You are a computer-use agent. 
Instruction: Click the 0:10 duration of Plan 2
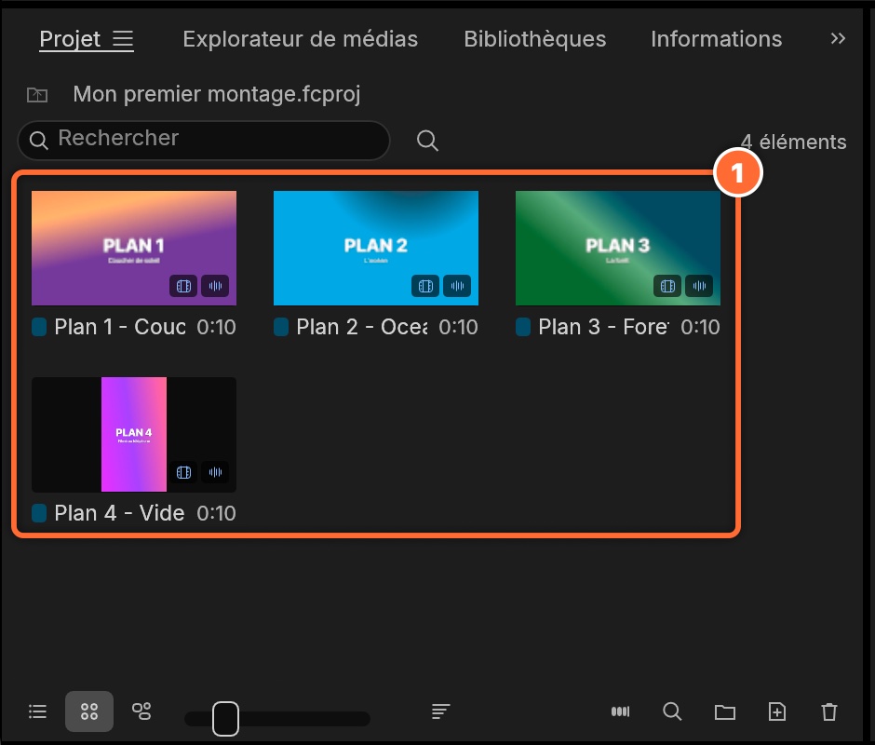[x=458, y=327]
